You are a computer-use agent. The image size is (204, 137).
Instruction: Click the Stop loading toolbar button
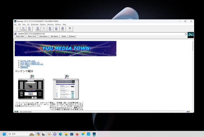[x=70, y=29]
